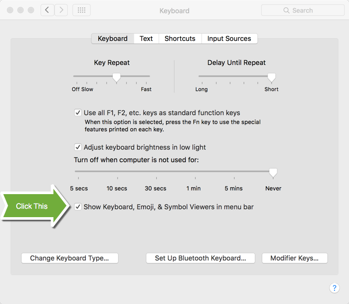Screen dimensions: 349x304
Task: Select the Input Sources tab
Action: tap(229, 39)
